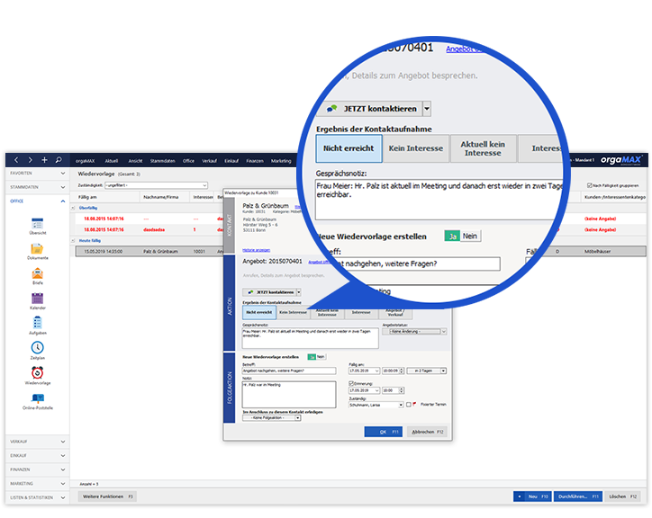Open the Aktuell menu
Screen dimensions: 652x518
click(111, 161)
